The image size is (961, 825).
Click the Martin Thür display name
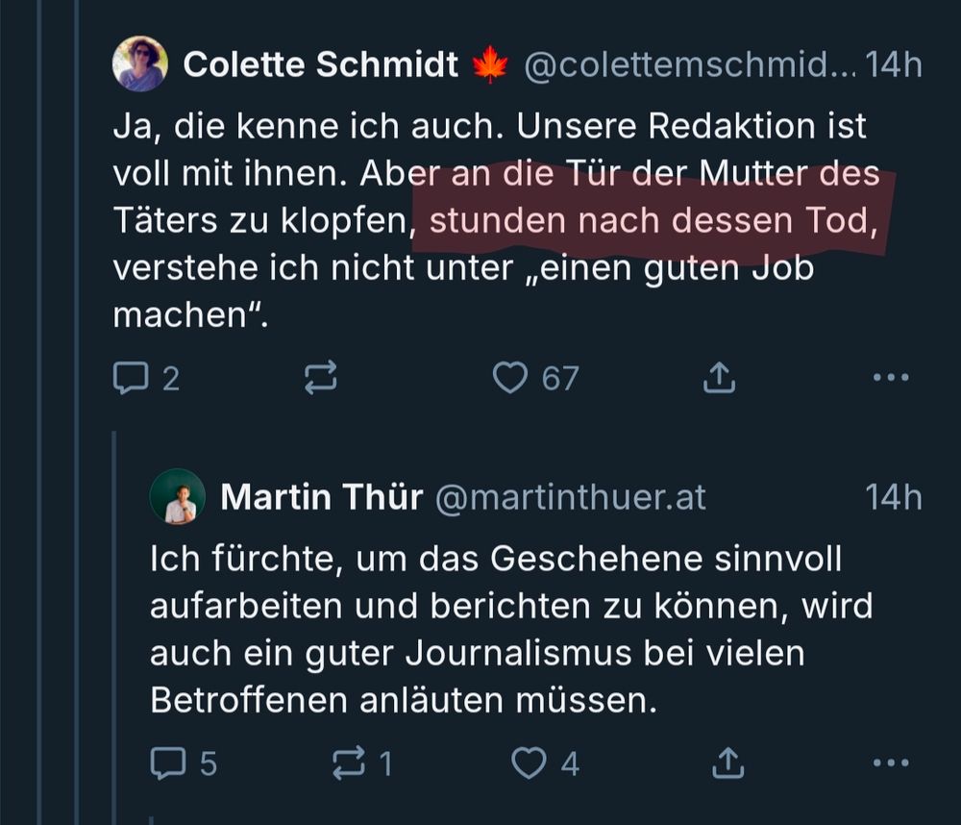pos(321,497)
